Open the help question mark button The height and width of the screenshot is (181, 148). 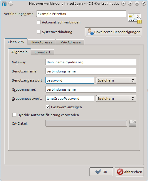tap(123, 4)
